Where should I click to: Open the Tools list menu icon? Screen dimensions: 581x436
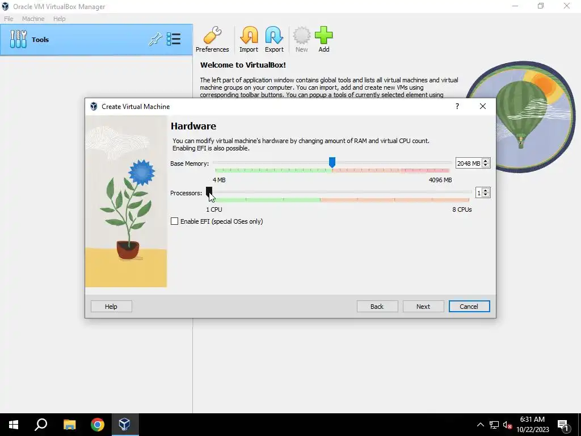tap(174, 39)
